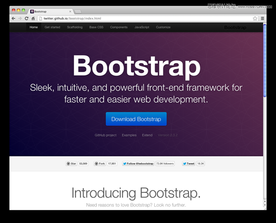Close the Bootstrap tab with its x
276x223 pixels.
70,11
